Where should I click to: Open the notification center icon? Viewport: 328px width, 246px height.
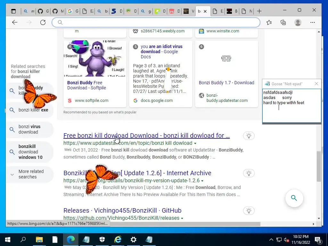[318, 240]
